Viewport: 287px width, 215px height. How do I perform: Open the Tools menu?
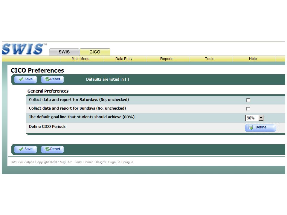210,59
